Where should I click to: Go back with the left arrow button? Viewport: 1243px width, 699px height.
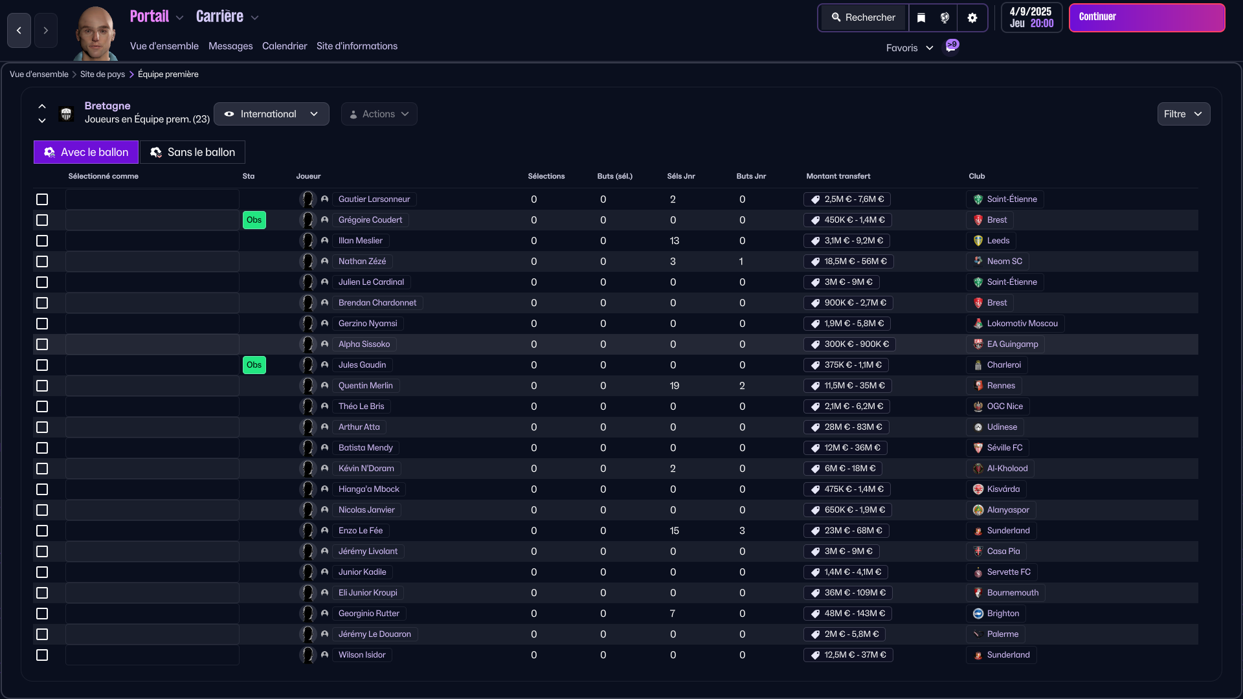coord(19,30)
